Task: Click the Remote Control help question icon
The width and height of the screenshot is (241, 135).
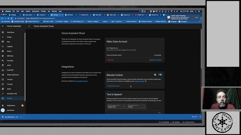Action: 155,75
